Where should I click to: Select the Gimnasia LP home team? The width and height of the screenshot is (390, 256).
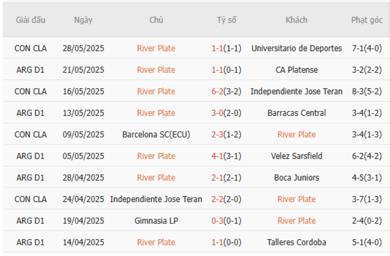(156, 221)
